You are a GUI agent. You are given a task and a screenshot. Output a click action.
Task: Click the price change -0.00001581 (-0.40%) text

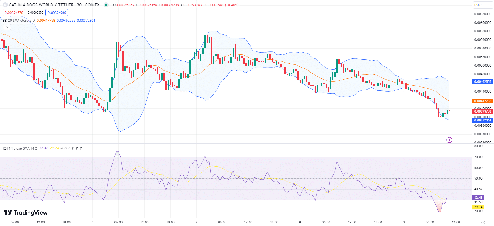(221, 5)
